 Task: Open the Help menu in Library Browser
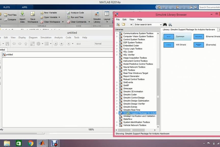[x=140, y=19]
